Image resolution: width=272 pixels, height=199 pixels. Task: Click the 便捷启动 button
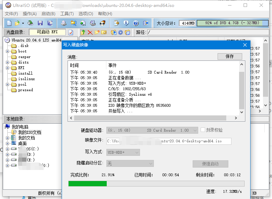tap(210, 164)
